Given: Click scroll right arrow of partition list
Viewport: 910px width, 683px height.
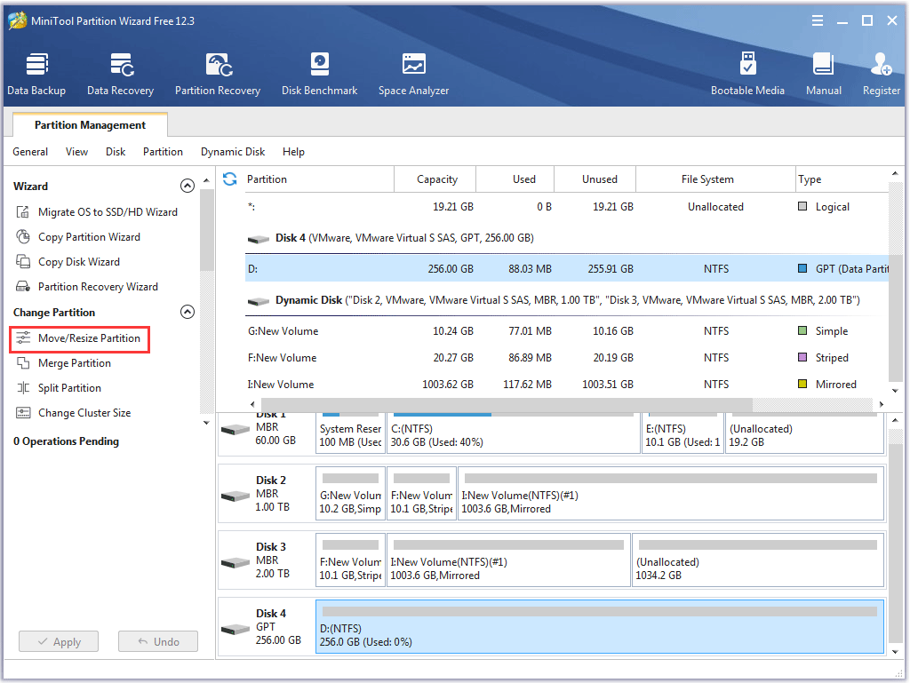Looking at the screenshot, I should 882,404.
